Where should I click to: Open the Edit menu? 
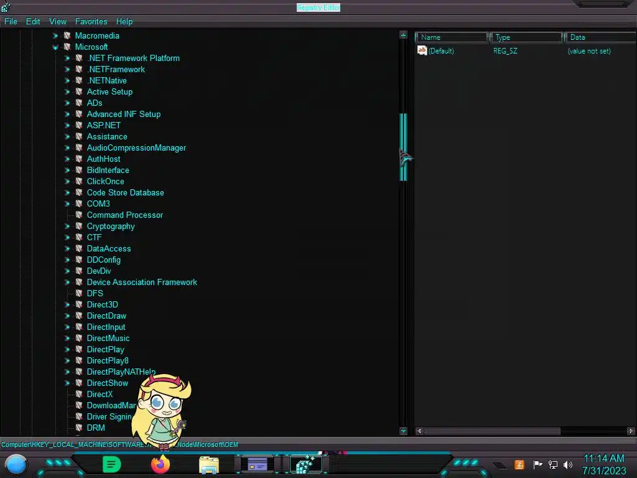point(33,22)
